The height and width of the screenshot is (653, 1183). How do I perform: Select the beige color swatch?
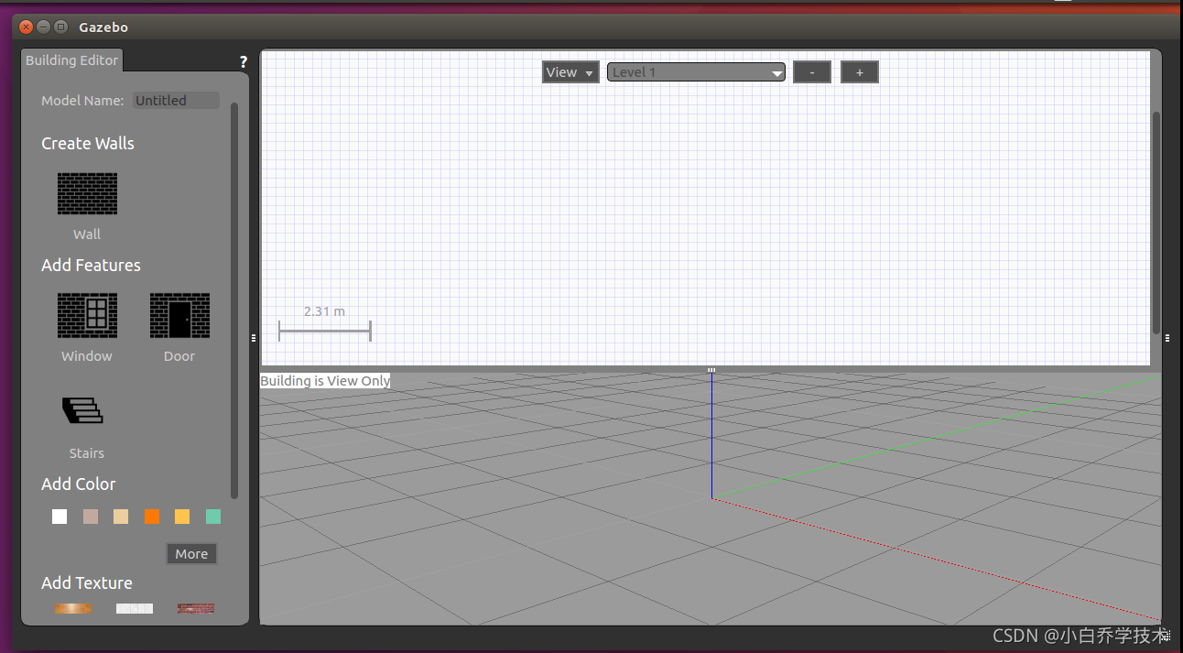[121, 517]
